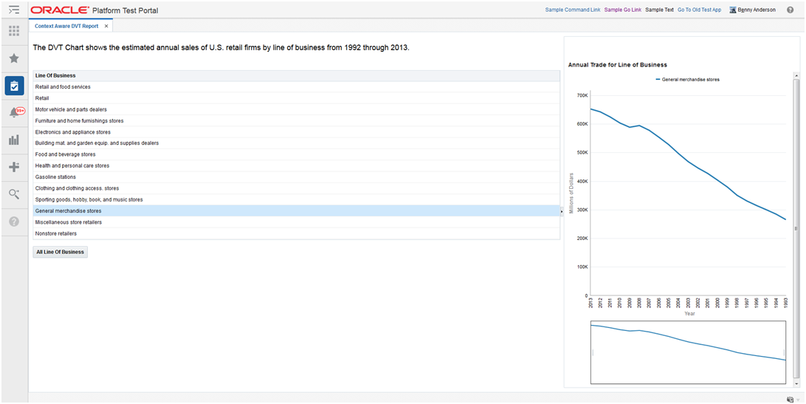Open the search magnifier icon in sidebar

pyautogui.click(x=14, y=194)
